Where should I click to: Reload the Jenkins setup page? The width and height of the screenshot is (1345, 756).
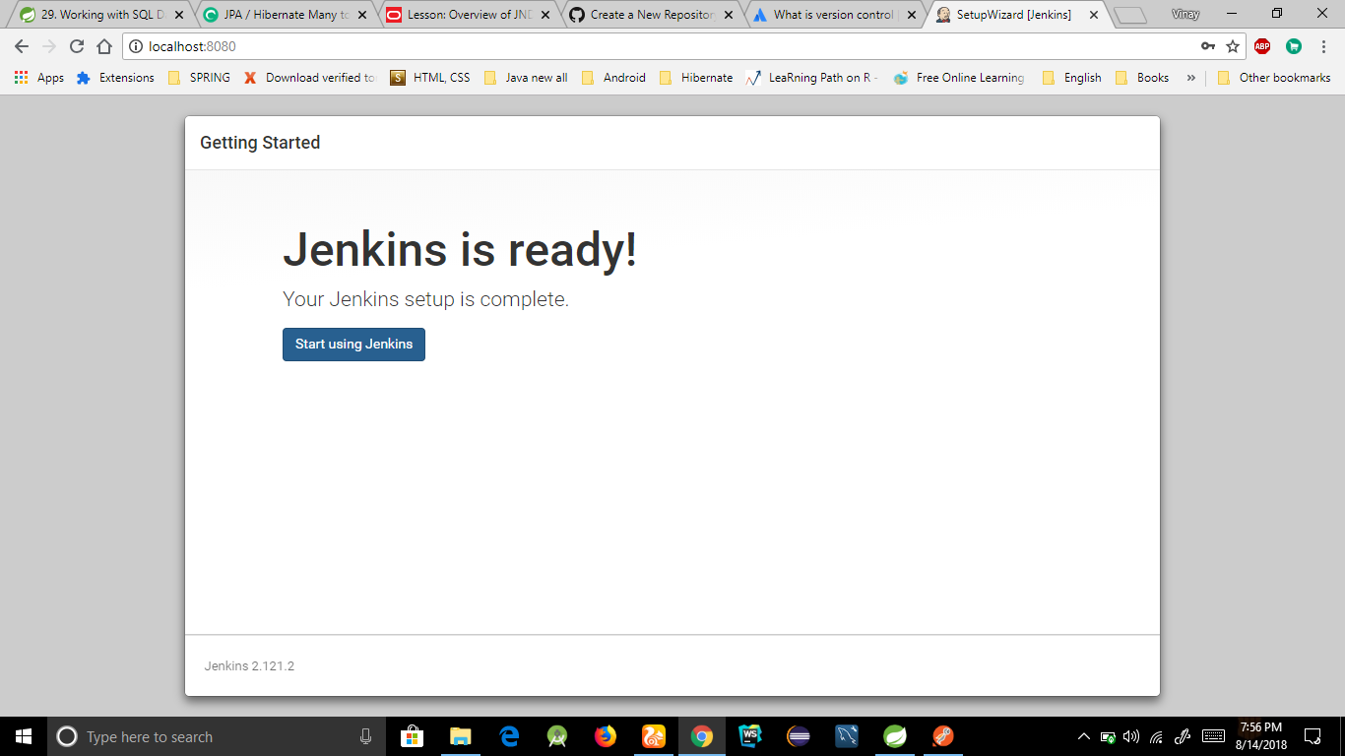point(76,46)
